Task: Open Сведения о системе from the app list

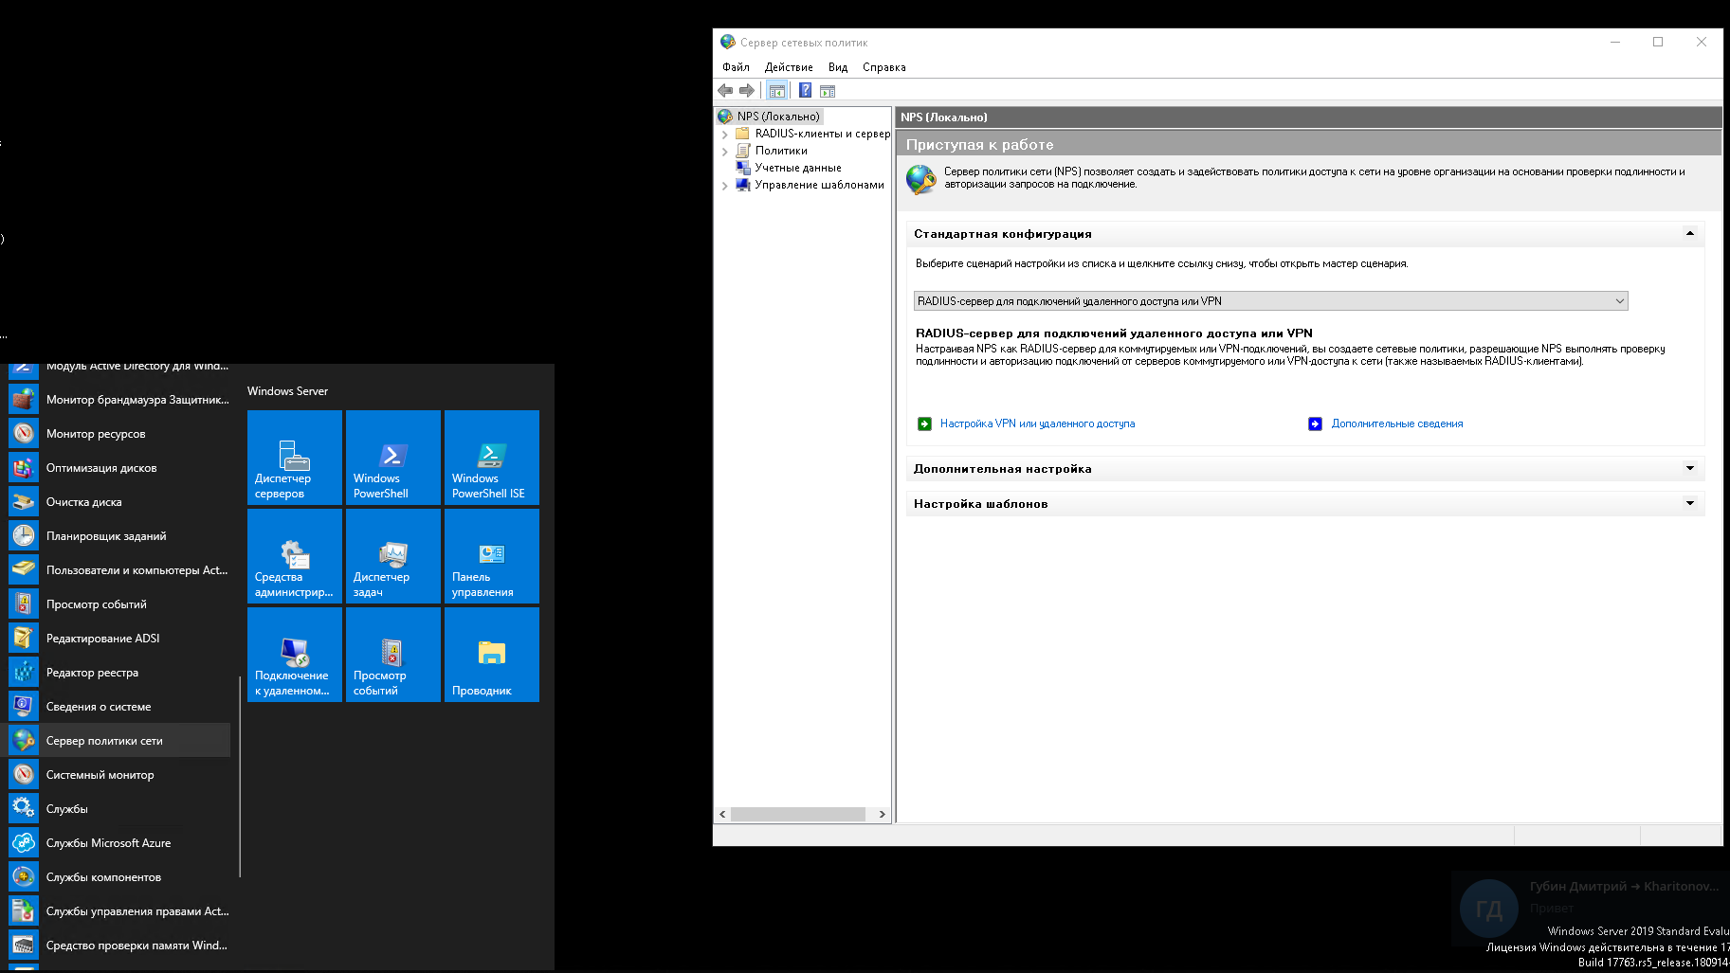Action: 118,707
